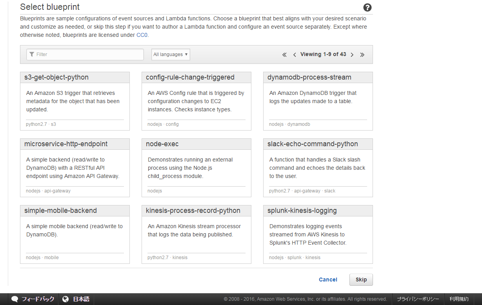Click the globe language icon

point(65,299)
